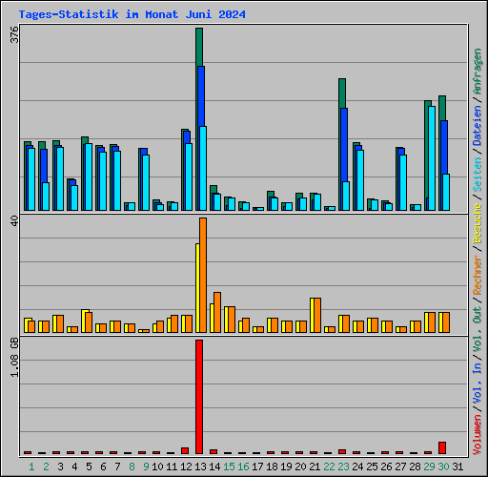Click the red Volumen bar for day 30

(442, 447)
